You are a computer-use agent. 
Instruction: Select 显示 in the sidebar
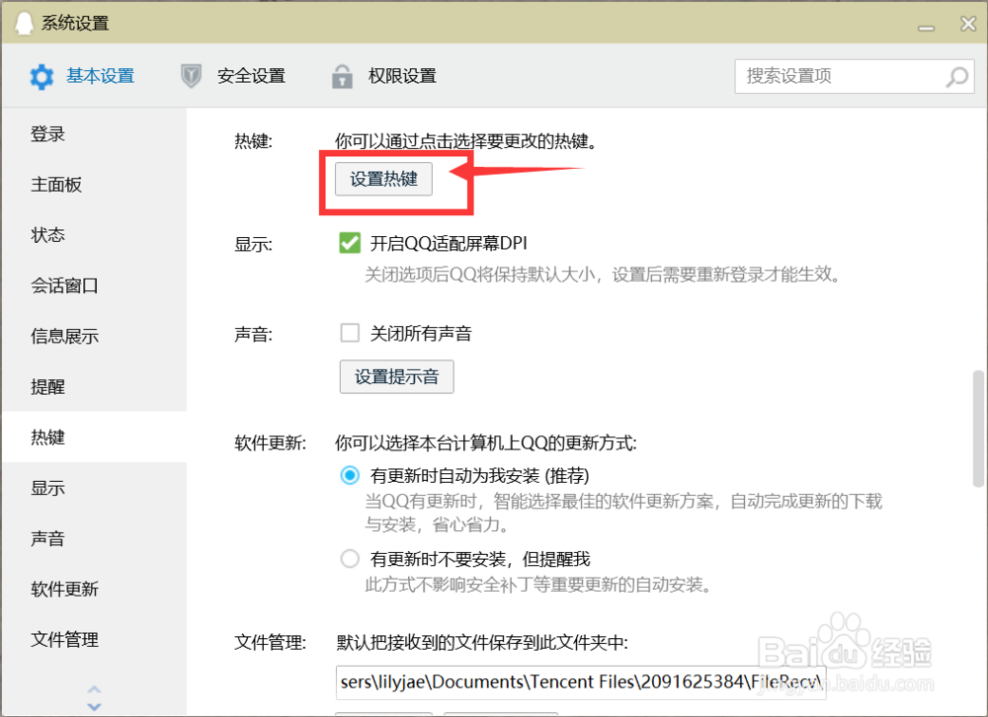pyautogui.click(x=95, y=488)
